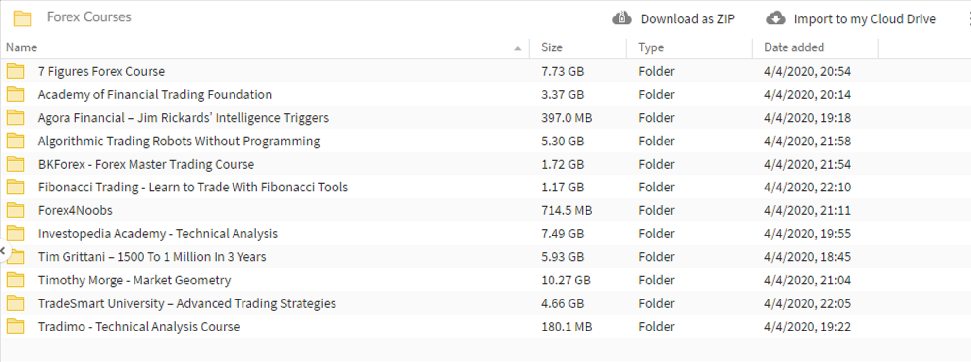971x362 pixels.
Task: Click Import to my Cloud Drive text
Action: pos(864,19)
